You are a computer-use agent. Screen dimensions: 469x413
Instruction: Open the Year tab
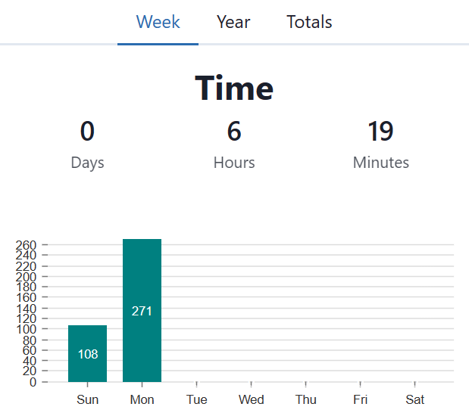click(x=233, y=22)
